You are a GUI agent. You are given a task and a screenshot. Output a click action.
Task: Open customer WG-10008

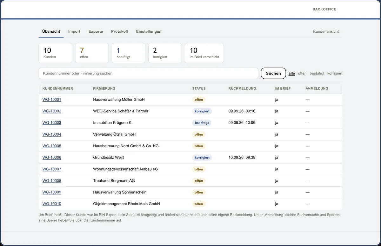click(52, 181)
